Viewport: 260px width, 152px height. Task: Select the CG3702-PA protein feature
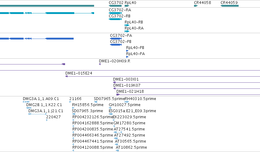click(116, 39)
